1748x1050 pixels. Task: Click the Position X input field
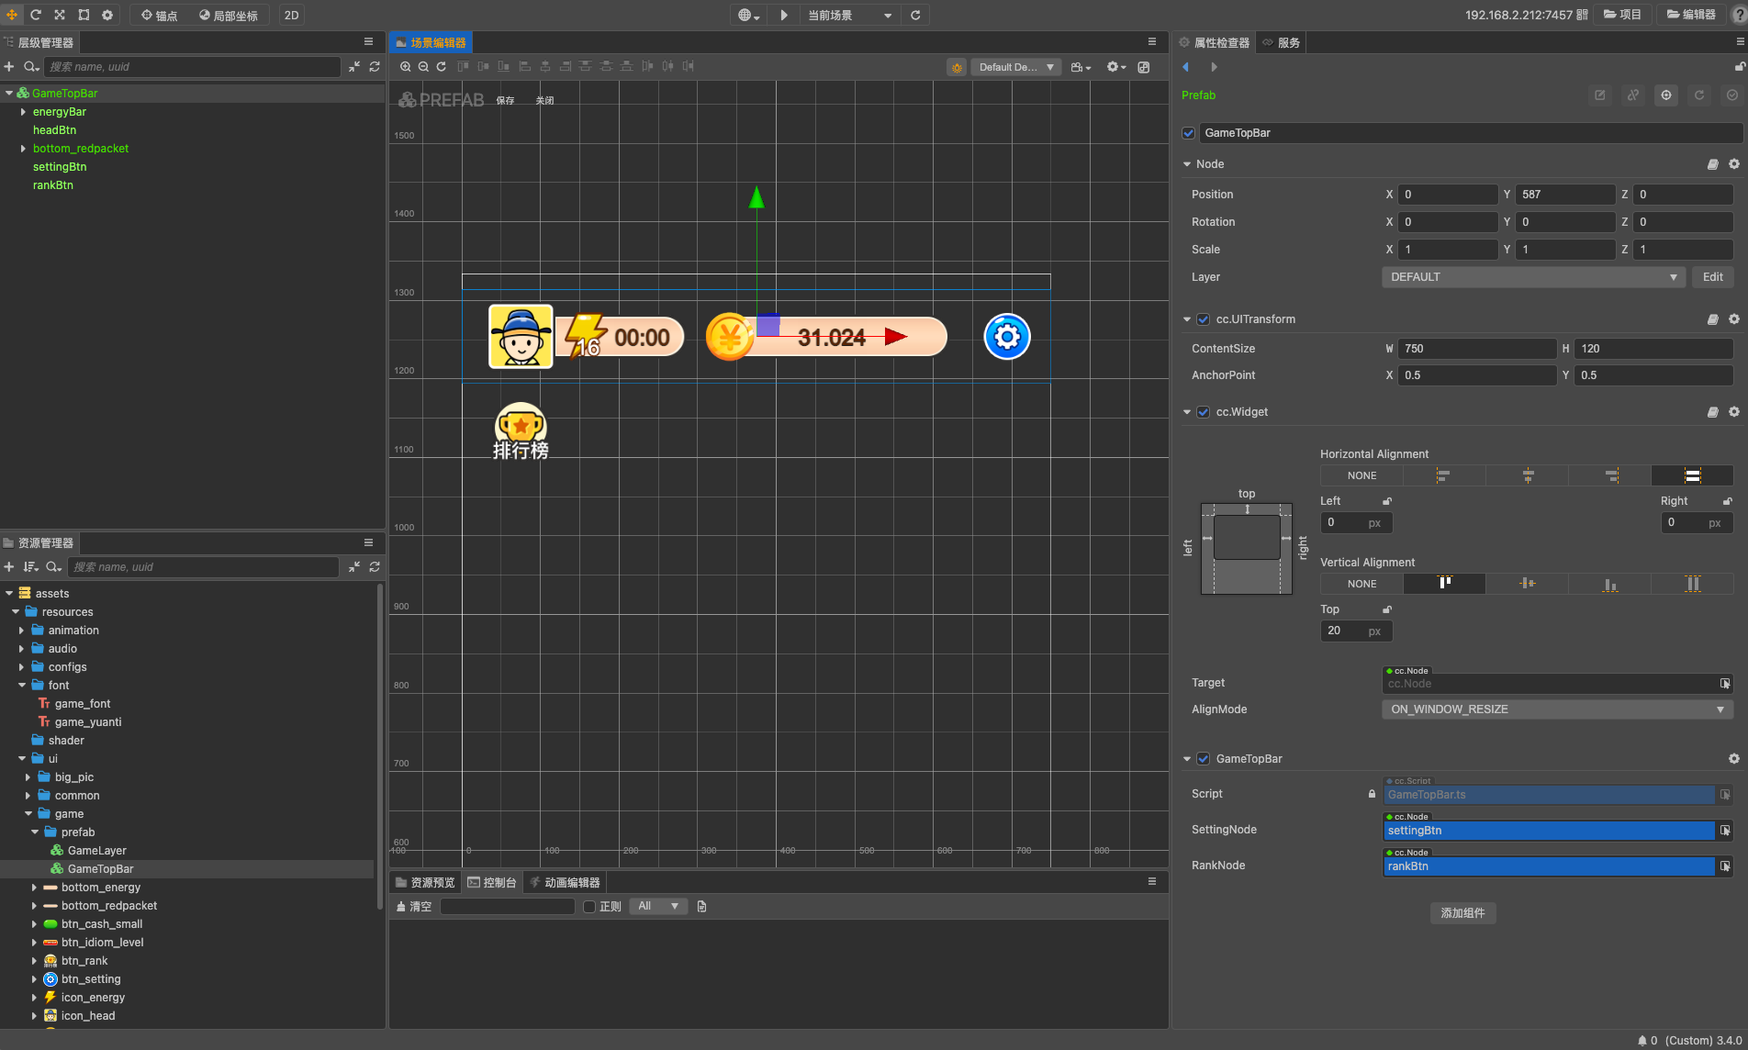pos(1447,195)
